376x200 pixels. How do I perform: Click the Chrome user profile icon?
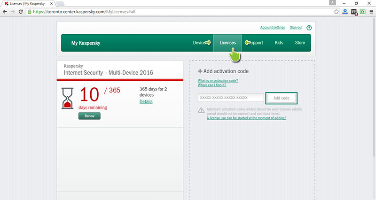coord(332,3)
